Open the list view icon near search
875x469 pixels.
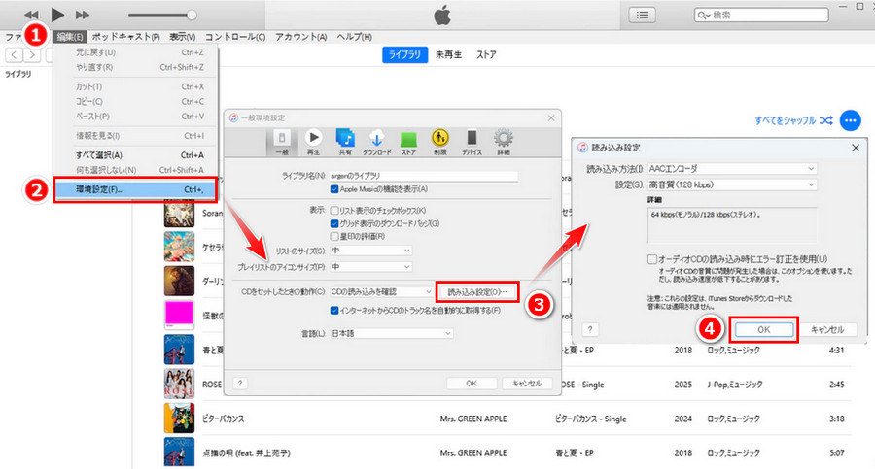643,16
